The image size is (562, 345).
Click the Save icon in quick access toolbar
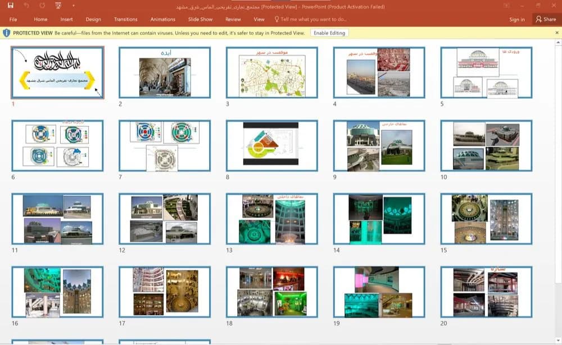10,6
